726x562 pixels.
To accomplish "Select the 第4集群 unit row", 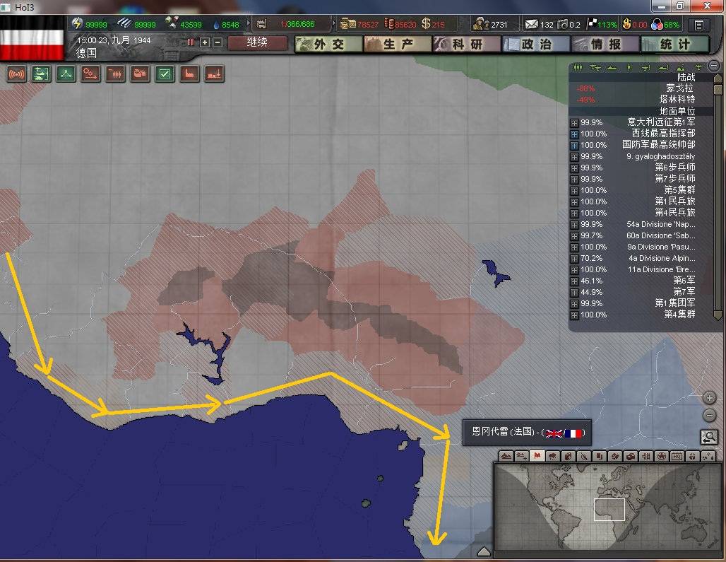I will (639, 315).
